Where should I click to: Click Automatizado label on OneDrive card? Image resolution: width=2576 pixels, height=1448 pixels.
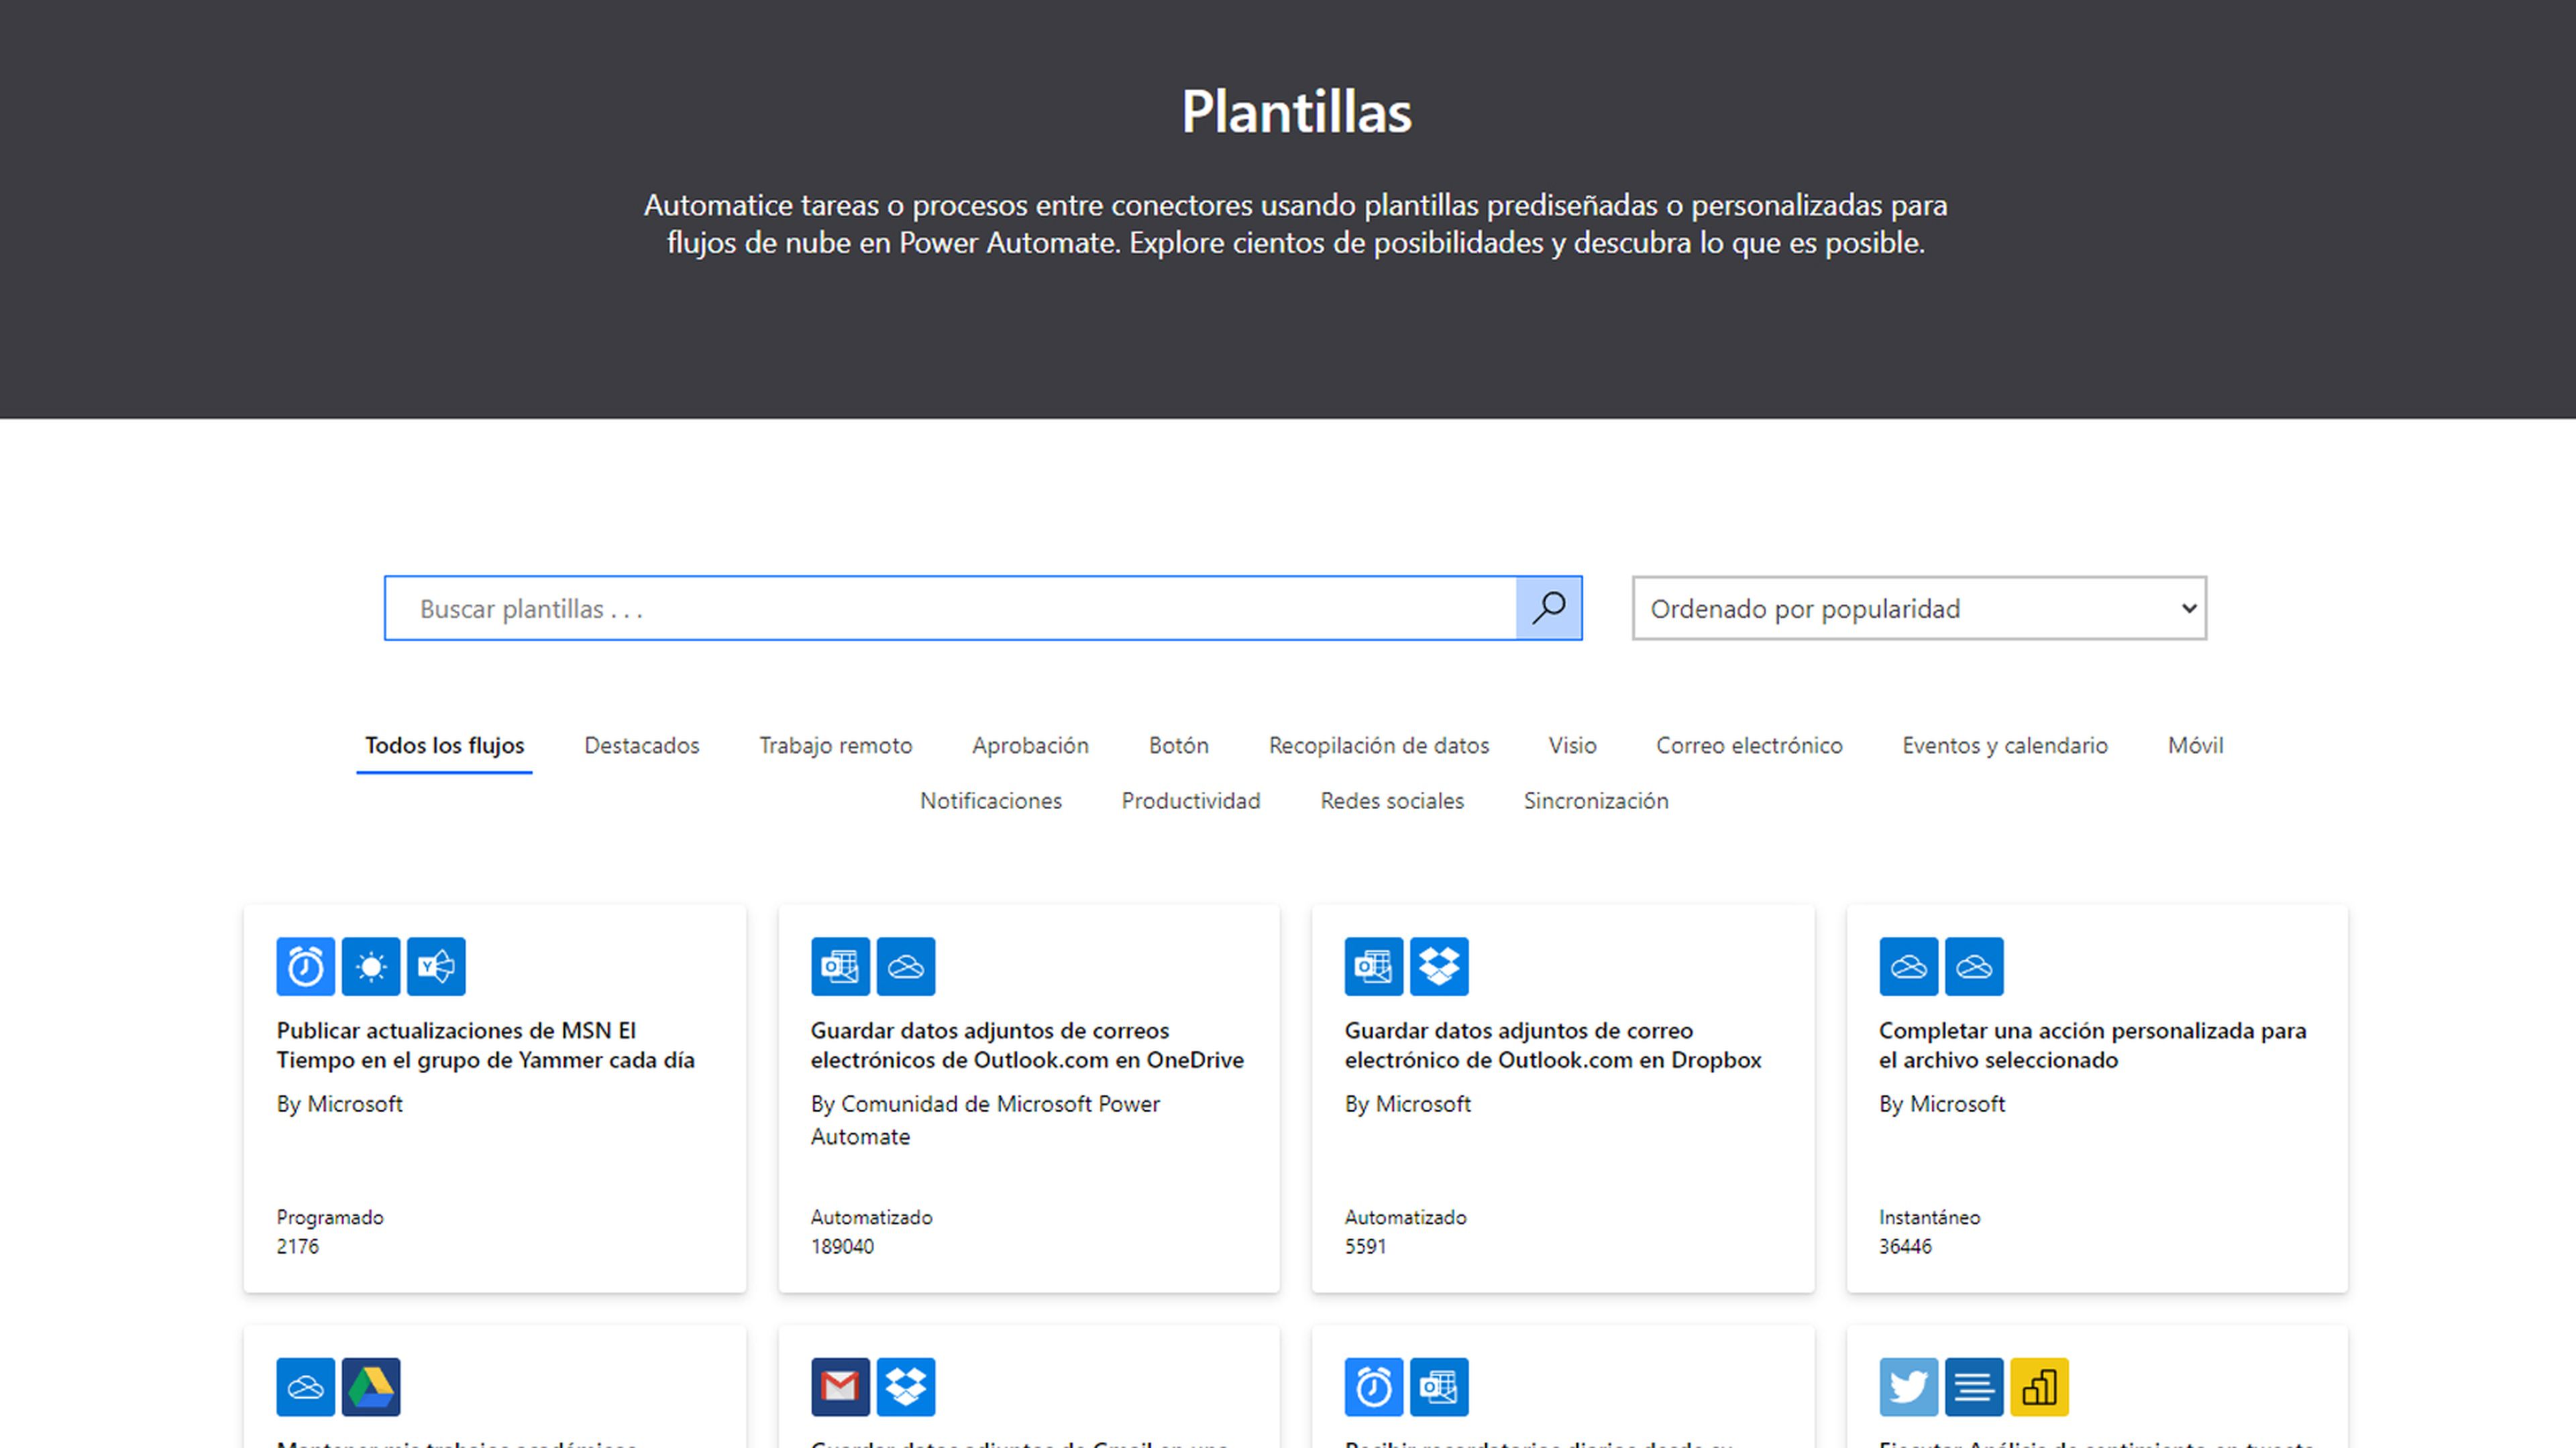click(871, 1217)
